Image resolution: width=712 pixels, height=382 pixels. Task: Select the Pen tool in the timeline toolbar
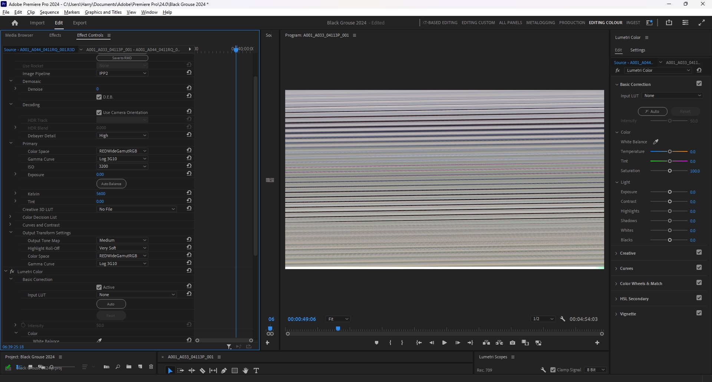coord(224,370)
